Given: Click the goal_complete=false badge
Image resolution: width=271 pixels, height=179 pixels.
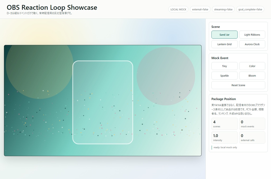Looking at the screenshot, I should (x=250, y=9).
